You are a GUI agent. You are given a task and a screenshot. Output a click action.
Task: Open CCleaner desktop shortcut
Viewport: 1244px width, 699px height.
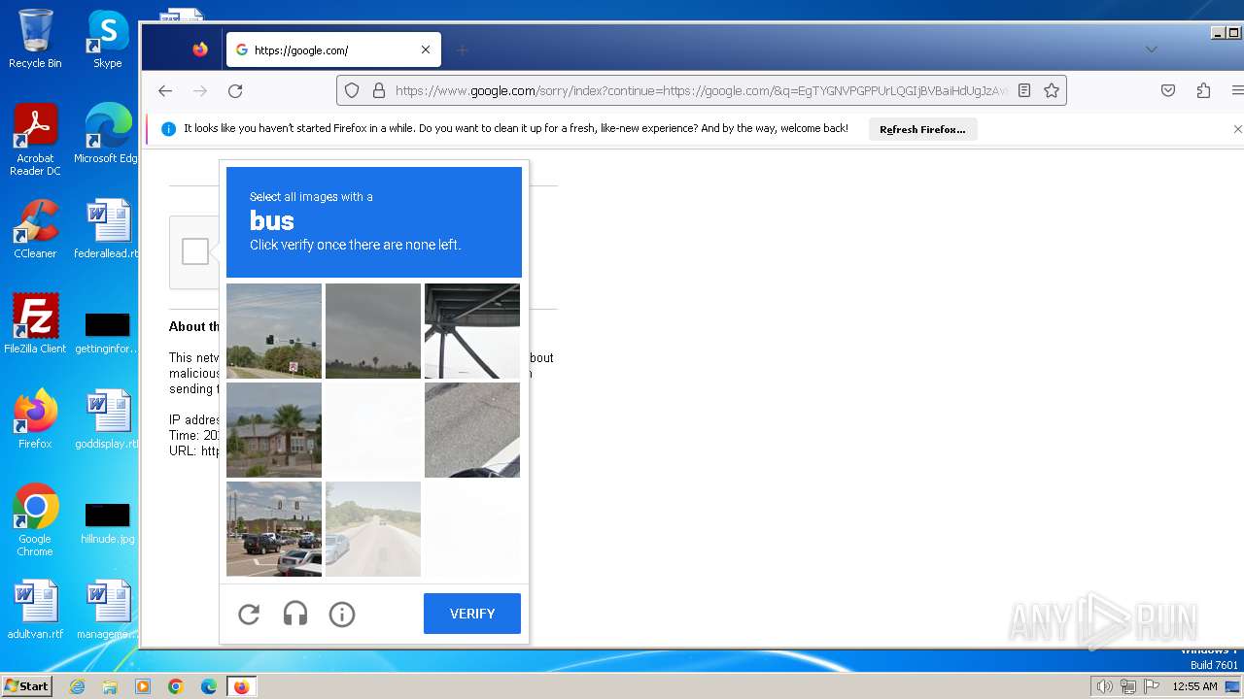point(35,229)
